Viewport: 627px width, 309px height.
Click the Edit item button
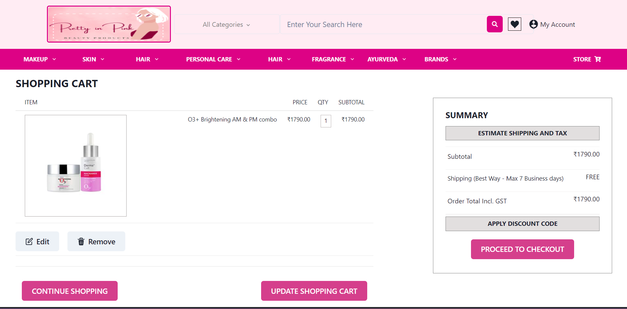coord(37,241)
